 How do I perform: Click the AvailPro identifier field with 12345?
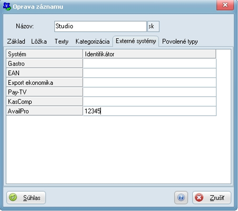149,111
